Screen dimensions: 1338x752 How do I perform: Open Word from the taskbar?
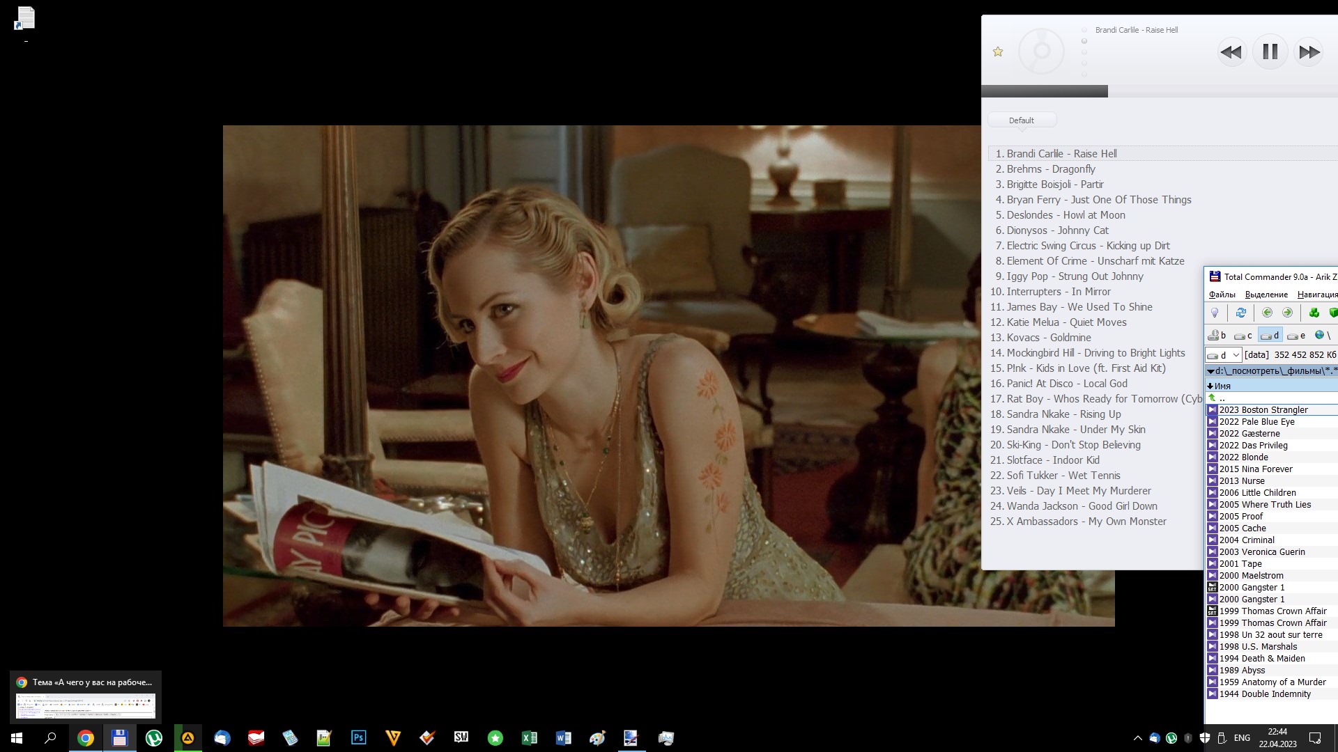click(x=563, y=738)
